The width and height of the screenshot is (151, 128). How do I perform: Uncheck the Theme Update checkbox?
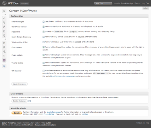[44, 63]
